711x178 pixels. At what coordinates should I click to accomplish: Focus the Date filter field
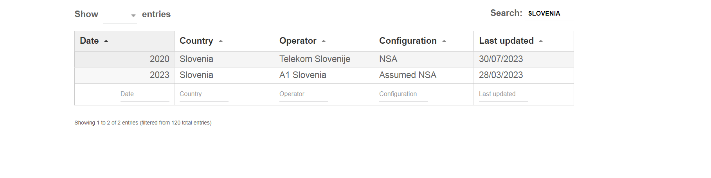point(145,94)
